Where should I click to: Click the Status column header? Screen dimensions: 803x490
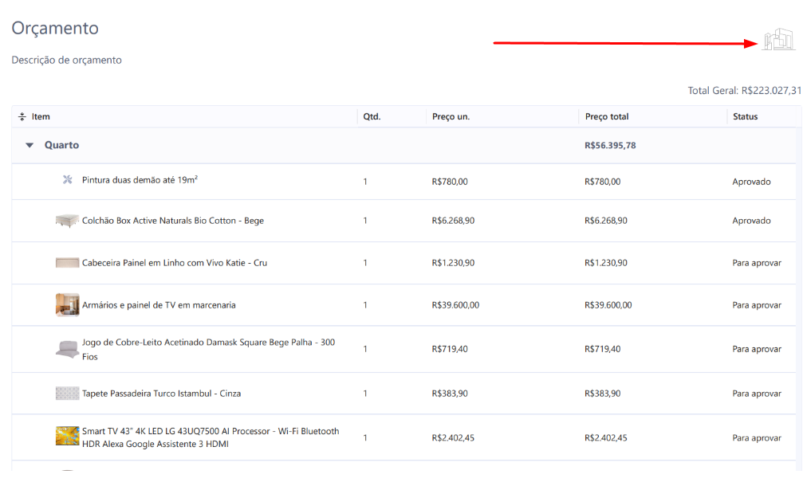(745, 117)
